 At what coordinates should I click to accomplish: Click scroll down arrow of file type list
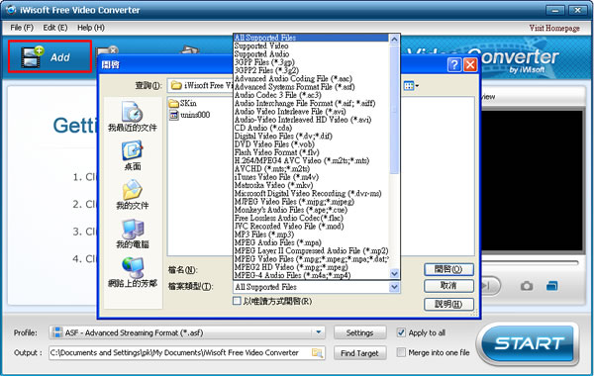click(394, 273)
